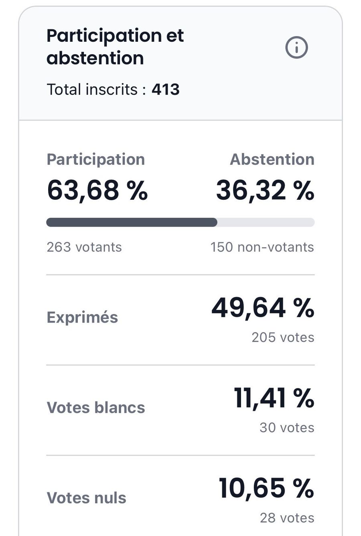Image resolution: width=361 pixels, height=536 pixels.
Task: Click the Total inscrits 413 text
Action: (x=113, y=89)
